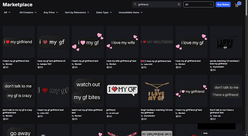Screen dimensions: 248x136
Task: Open the 'i ❤ my girlfriend' item thumbnail
Action: point(19,42)
